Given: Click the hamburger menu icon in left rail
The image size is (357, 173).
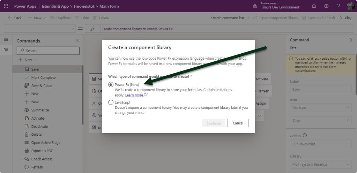Looking at the screenshot, I should tap(6, 40).
